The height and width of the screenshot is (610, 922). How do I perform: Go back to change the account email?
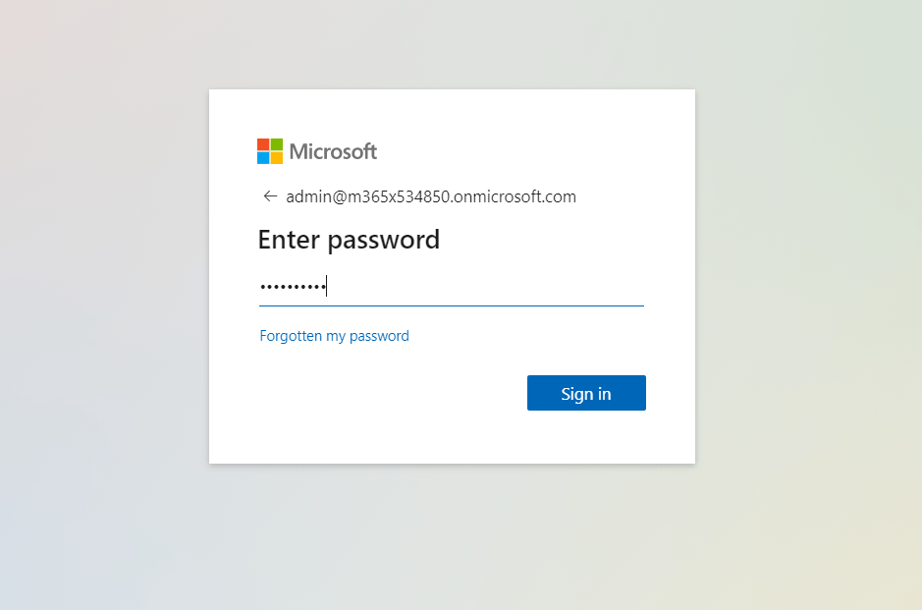pos(270,196)
